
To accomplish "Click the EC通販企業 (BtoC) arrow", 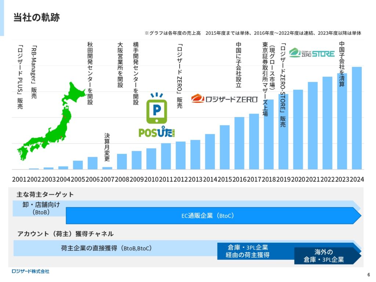I will click(x=213, y=216).
